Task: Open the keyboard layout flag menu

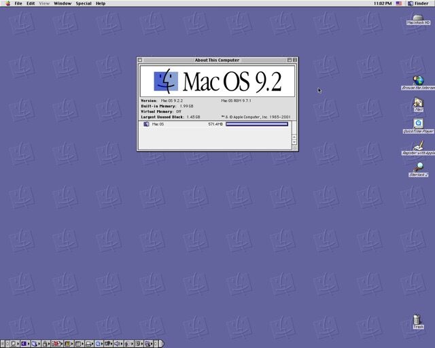Action: [x=399, y=3]
